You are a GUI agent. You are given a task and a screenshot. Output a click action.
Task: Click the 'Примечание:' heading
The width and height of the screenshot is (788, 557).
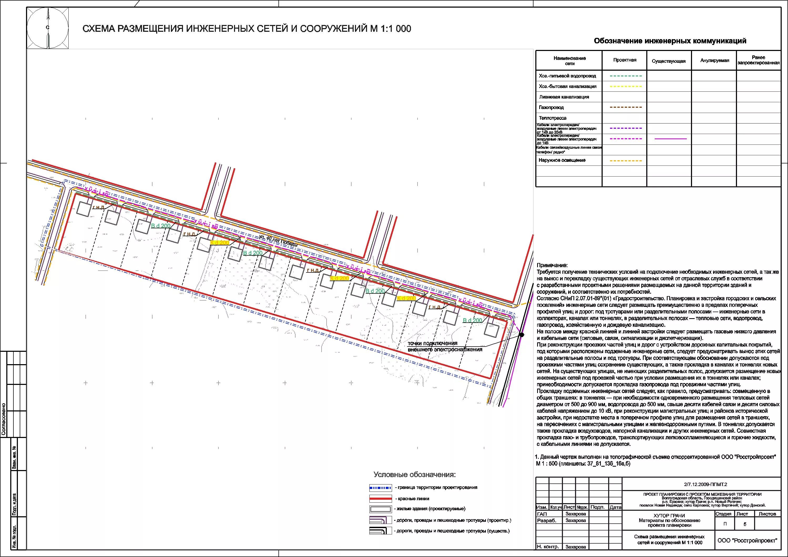click(x=552, y=265)
